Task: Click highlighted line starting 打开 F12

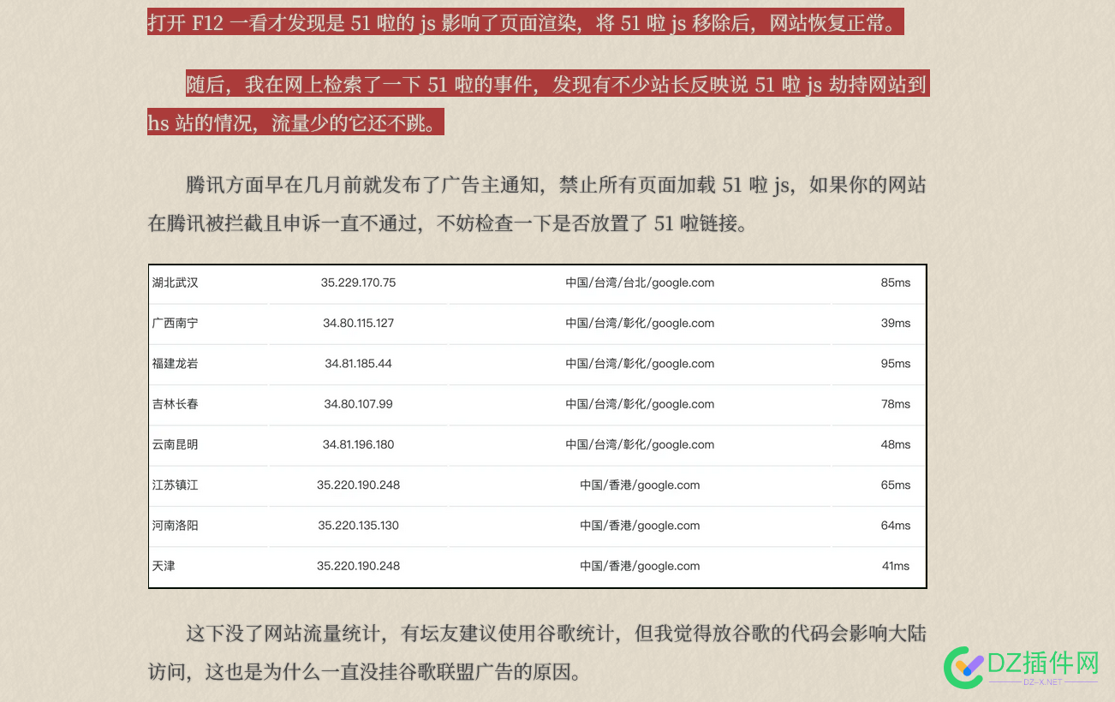Action: [x=525, y=22]
